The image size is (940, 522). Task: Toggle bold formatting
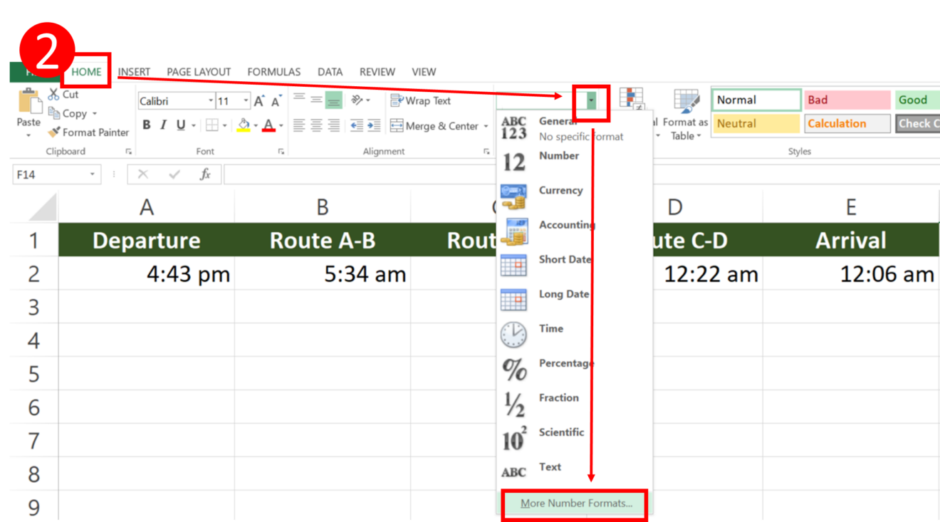pyautogui.click(x=146, y=125)
